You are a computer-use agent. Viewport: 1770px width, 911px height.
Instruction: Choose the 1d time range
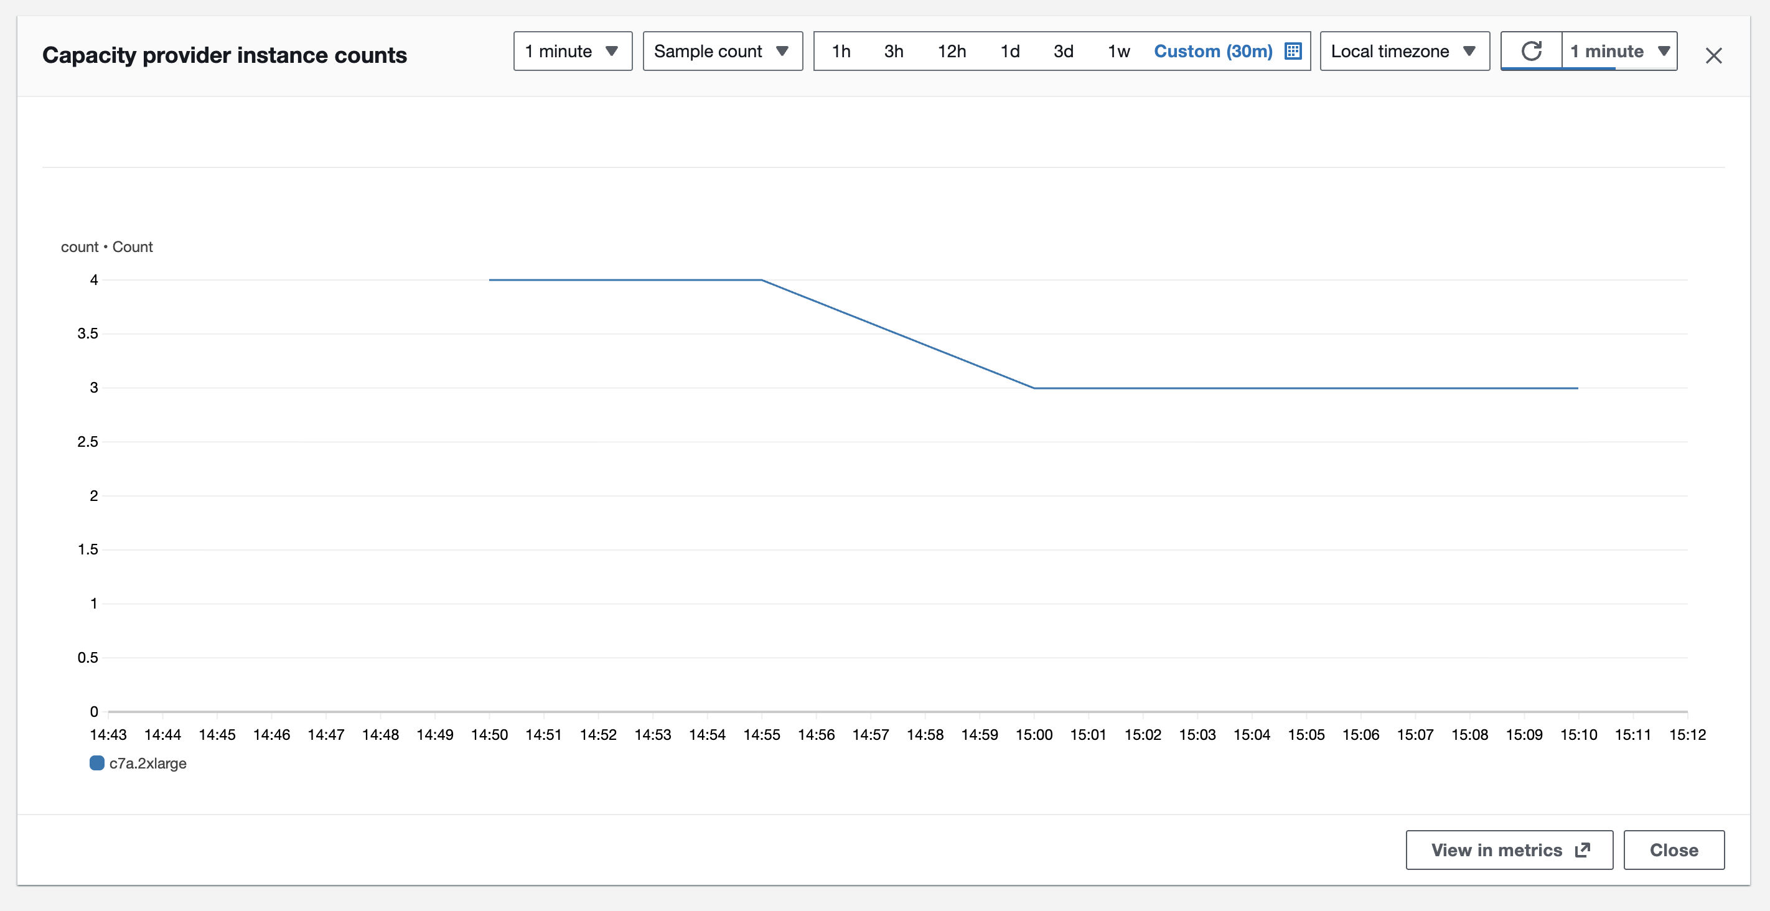[x=1009, y=51]
